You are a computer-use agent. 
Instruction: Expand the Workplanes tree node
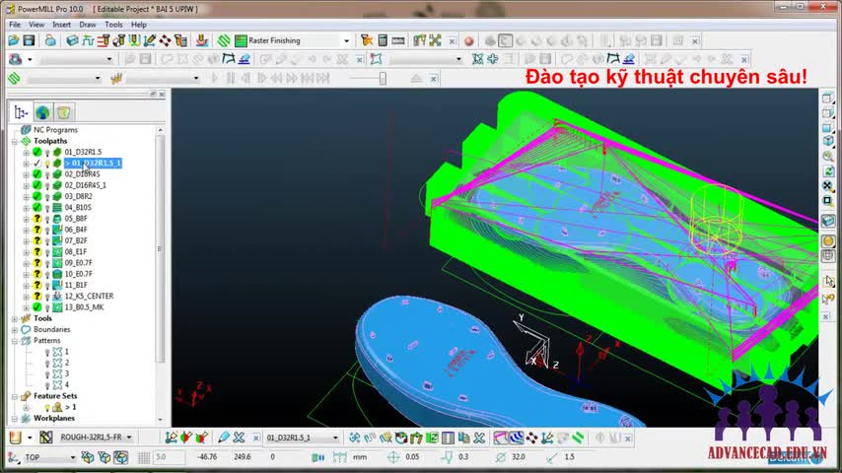[15, 418]
